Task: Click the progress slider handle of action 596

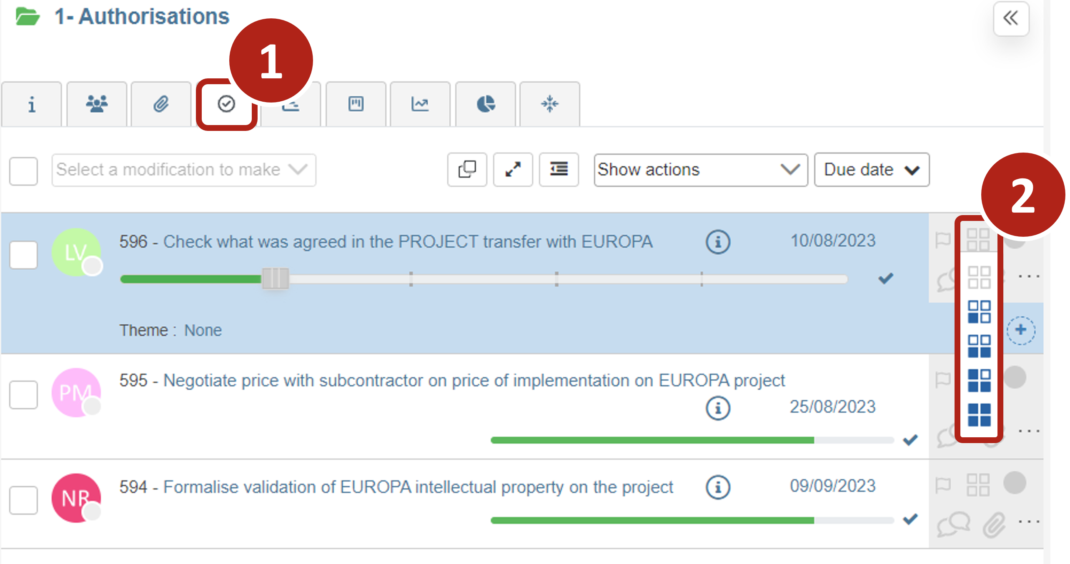Action: pos(275,278)
